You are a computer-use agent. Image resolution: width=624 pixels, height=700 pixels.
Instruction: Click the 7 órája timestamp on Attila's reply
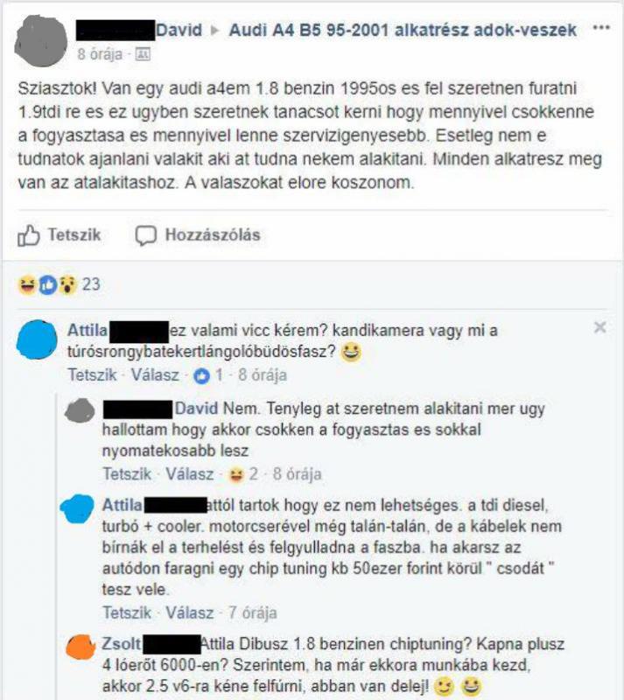pos(252,613)
